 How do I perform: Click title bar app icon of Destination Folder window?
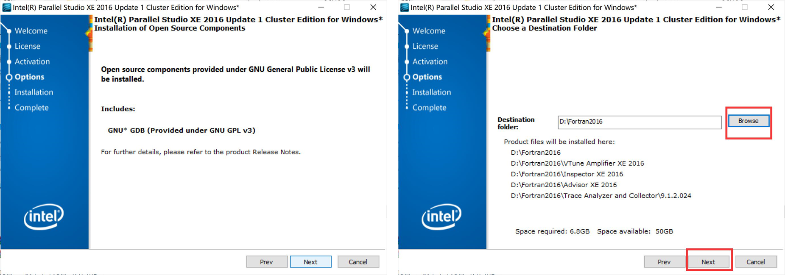pos(404,7)
